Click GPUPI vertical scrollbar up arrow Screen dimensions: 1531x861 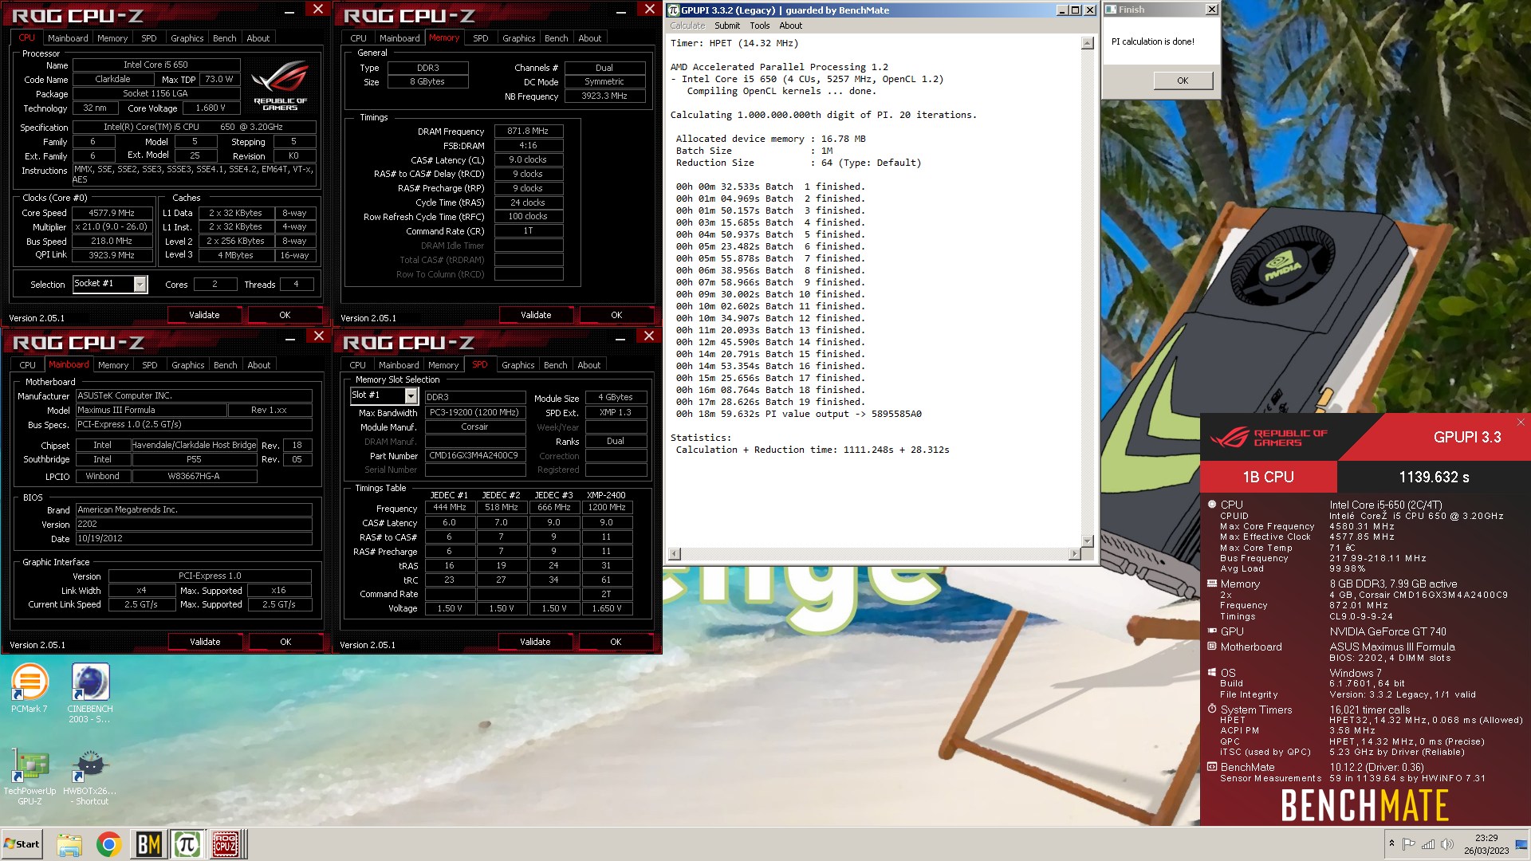(1087, 43)
